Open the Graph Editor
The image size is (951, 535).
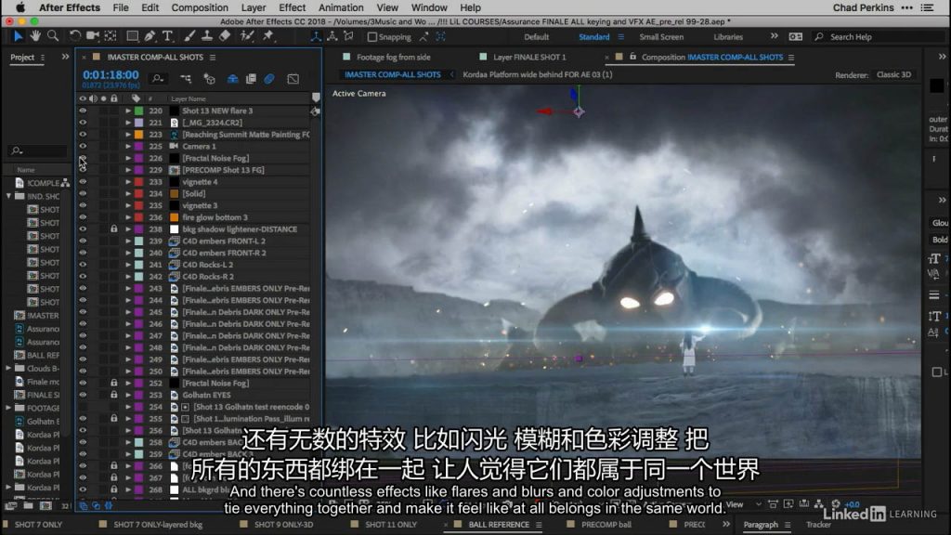pyautogui.click(x=293, y=79)
